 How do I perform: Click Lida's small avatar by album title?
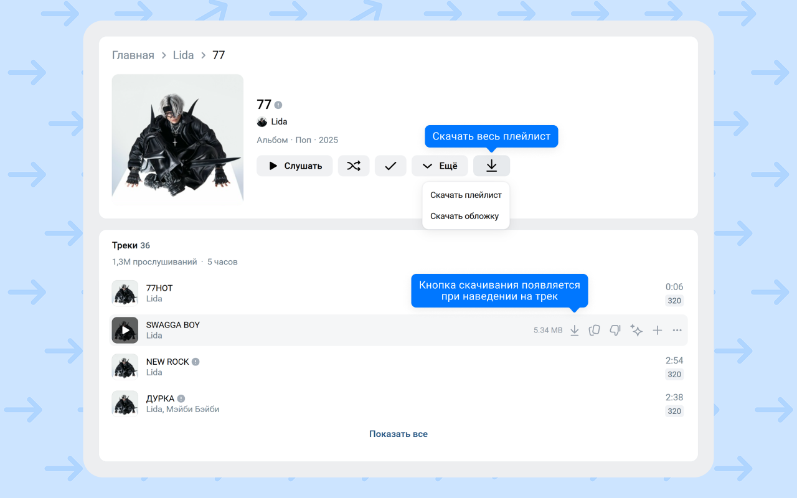pos(262,121)
